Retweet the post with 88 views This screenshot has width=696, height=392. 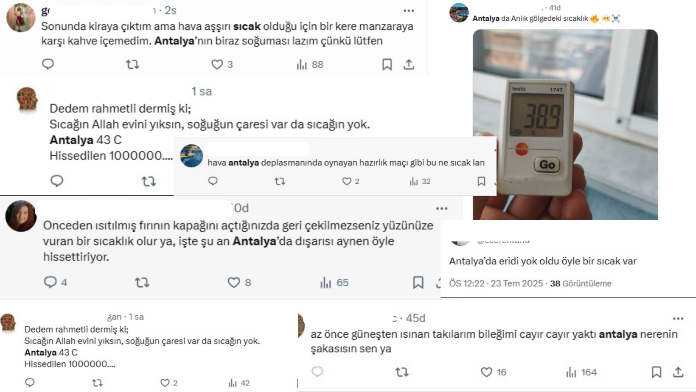click(x=132, y=64)
